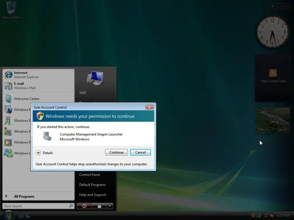Click the Windows Live Messenger people icon
Screen dimensions: 294x220
coord(8,153)
